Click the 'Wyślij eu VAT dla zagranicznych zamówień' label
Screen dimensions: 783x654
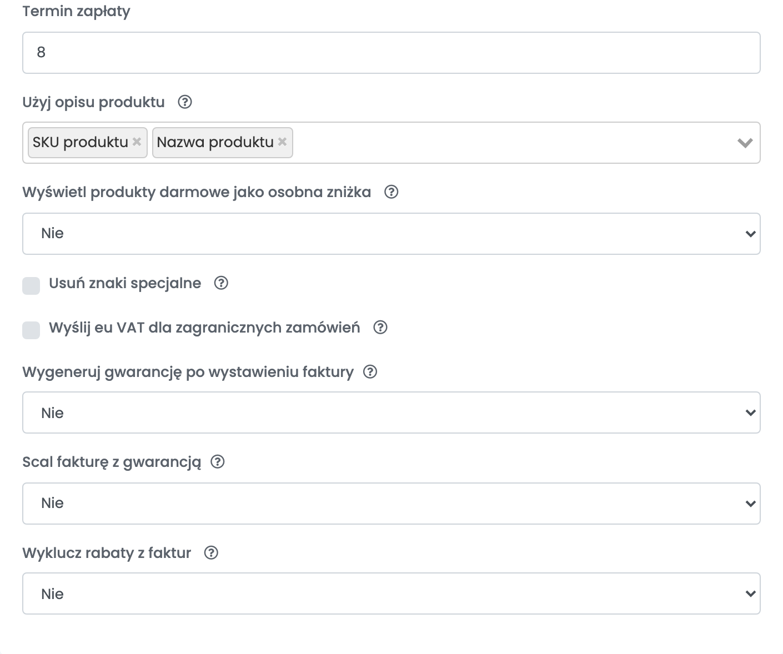[204, 328]
